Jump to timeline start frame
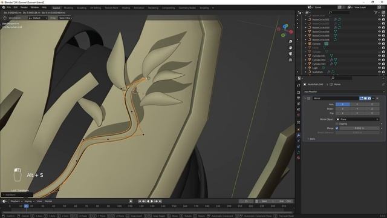387x218 pixels. 140,202
